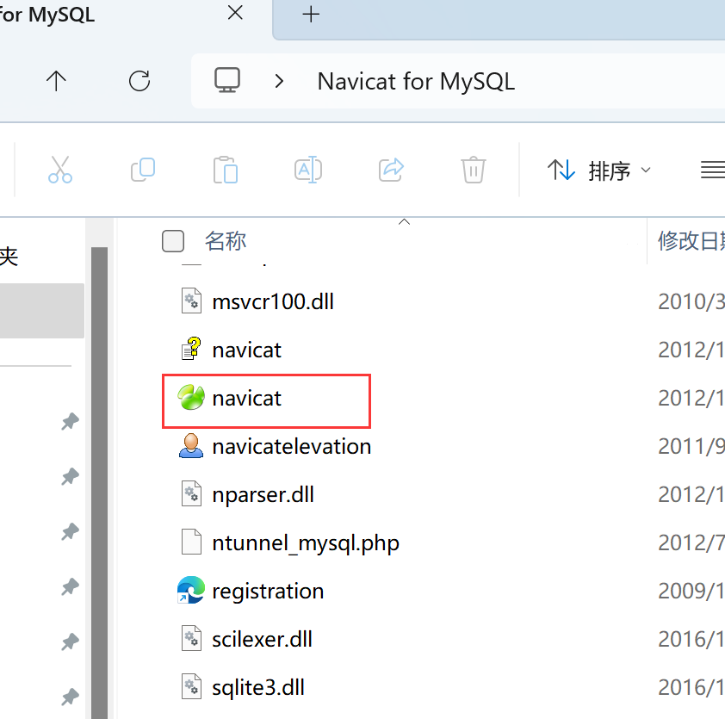The width and height of the screenshot is (725, 719).
Task: Select the scilexer.dll file icon
Action: (x=191, y=639)
